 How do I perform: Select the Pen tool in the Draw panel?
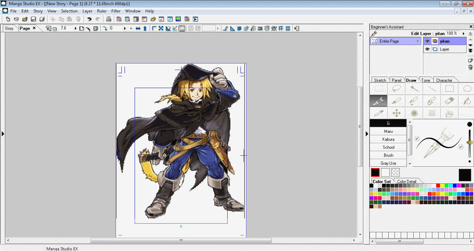click(379, 101)
